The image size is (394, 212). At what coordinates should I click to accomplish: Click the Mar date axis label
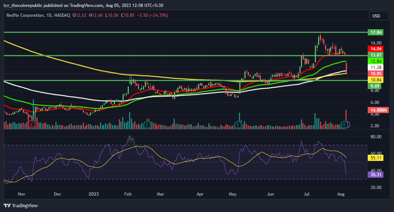[160, 194]
